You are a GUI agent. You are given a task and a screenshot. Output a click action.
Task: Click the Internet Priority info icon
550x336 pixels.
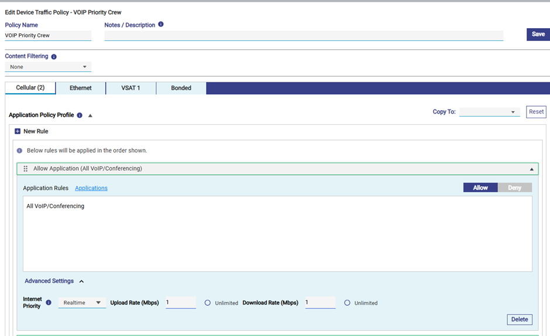pos(49,303)
